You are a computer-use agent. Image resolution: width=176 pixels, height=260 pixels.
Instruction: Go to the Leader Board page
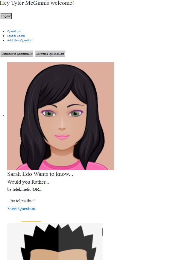click(16, 36)
